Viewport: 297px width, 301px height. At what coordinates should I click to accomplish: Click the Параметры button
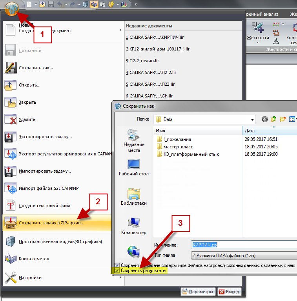198,292
